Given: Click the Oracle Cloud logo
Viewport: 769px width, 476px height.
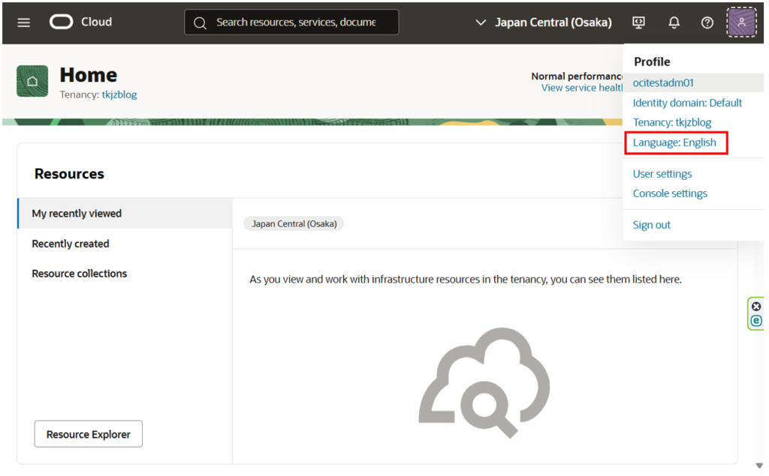Looking at the screenshot, I should pyautogui.click(x=81, y=22).
